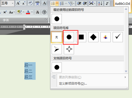Apply red font color
Image resolution: width=132 pixels, height=98 pixels.
tap(28, 12)
